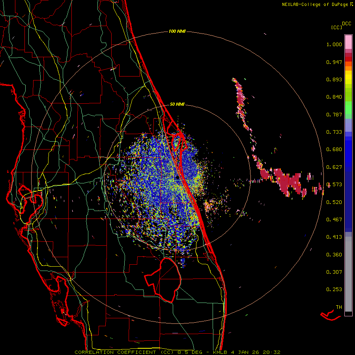Select the 0.893 color scale value
The height and width of the screenshot is (355, 355).
[x=334, y=79]
